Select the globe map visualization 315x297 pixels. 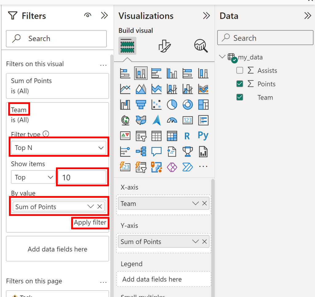125,120
